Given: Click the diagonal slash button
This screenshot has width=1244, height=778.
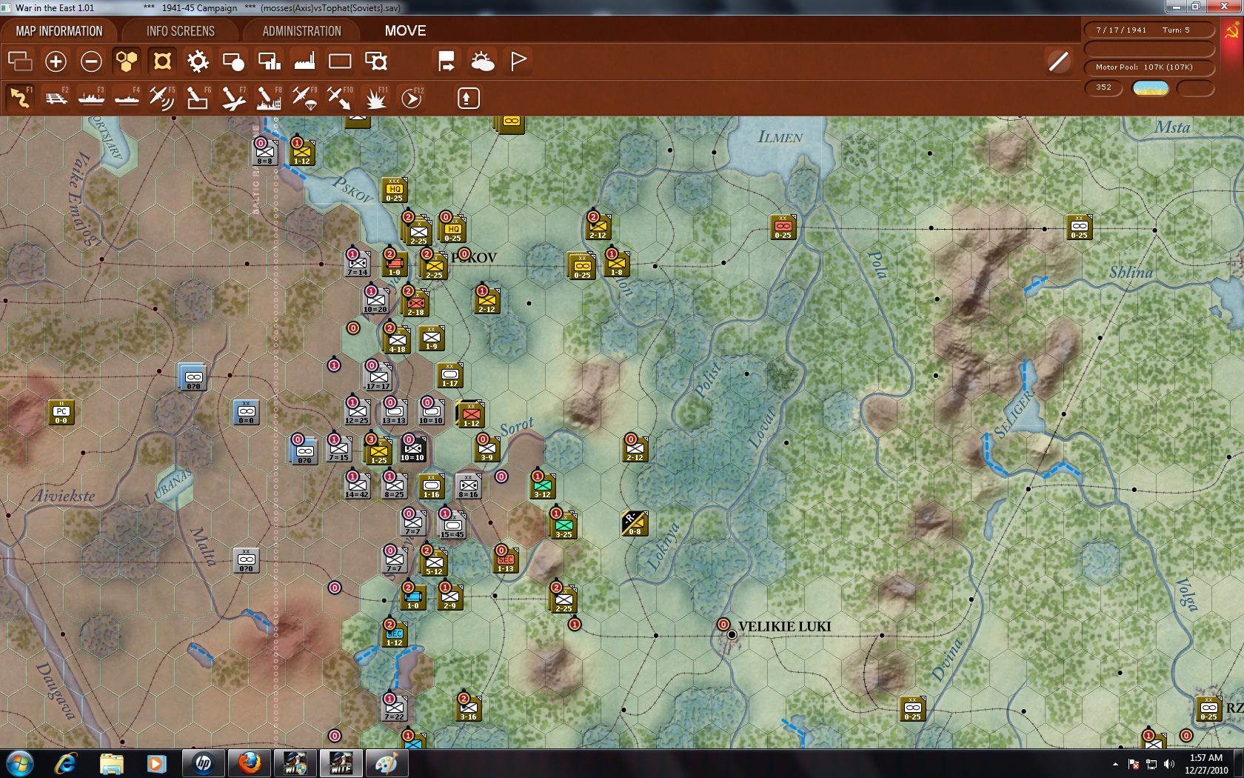Looking at the screenshot, I should coord(1059,61).
